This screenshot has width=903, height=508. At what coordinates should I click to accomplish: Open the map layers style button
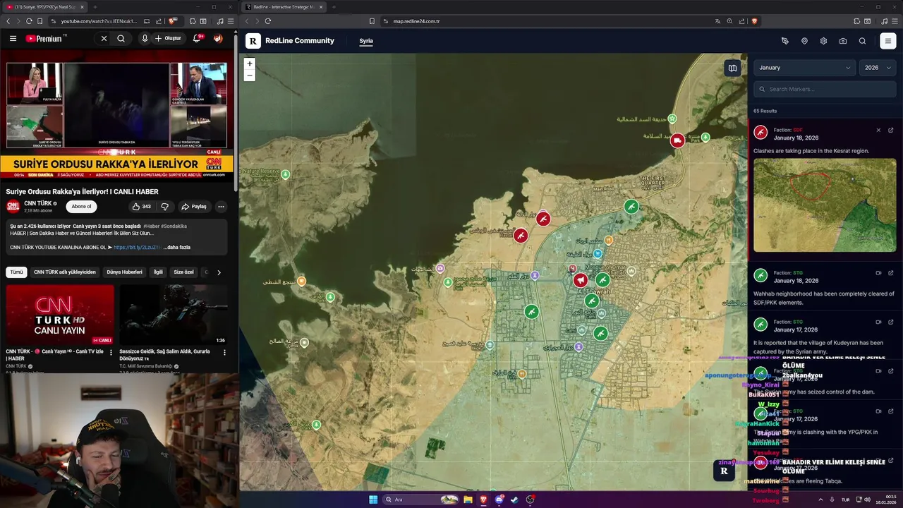(732, 68)
